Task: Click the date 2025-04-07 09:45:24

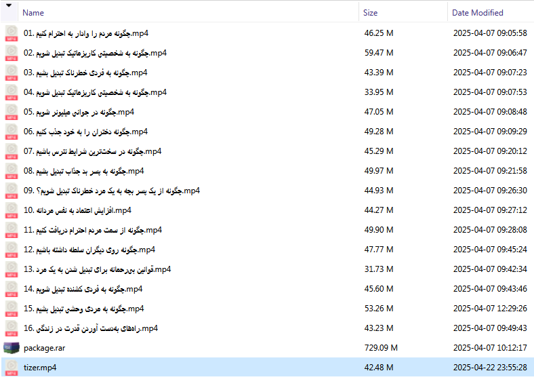Action: point(490,250)
